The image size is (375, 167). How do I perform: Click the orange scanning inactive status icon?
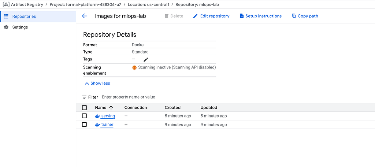tap(134, 67)
